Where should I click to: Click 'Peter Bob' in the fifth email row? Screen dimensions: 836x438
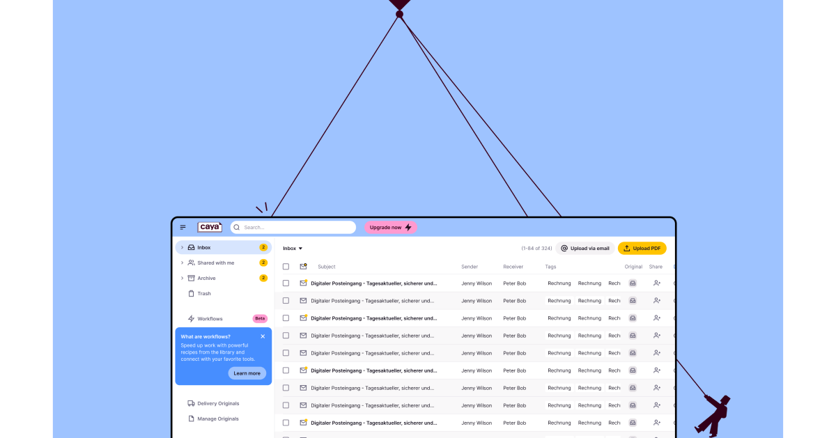(x=515, y=353)
